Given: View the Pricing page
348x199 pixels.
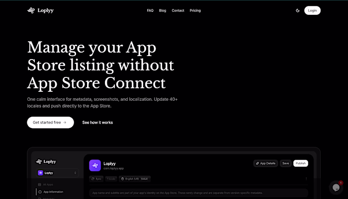Looking at the screenshot, I should click(195, 10).
